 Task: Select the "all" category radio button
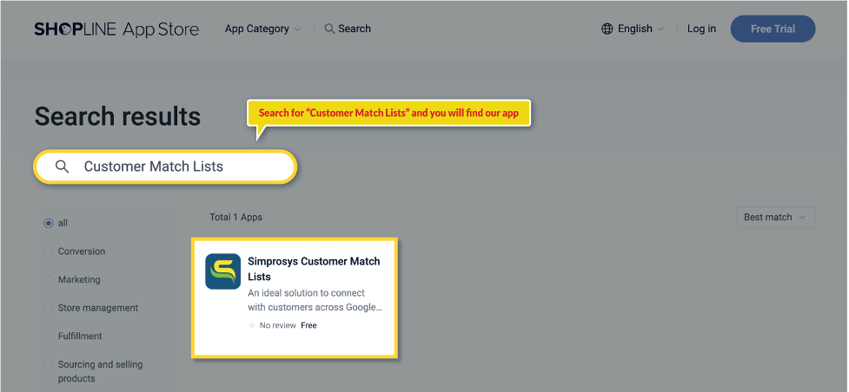[x=49, y=223]
